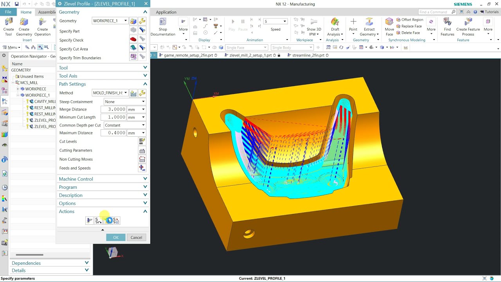Image resolution: width=501 pixels, height=282 pixels.
Task: Click the Find Features icon
Action: (447, 22)
